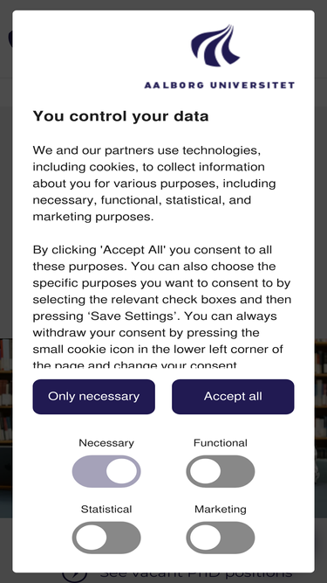This screenshot has height=583, width=327.
Task: Click the dimmed bookshelf image left of the dialog
Action: click(6, 413)
